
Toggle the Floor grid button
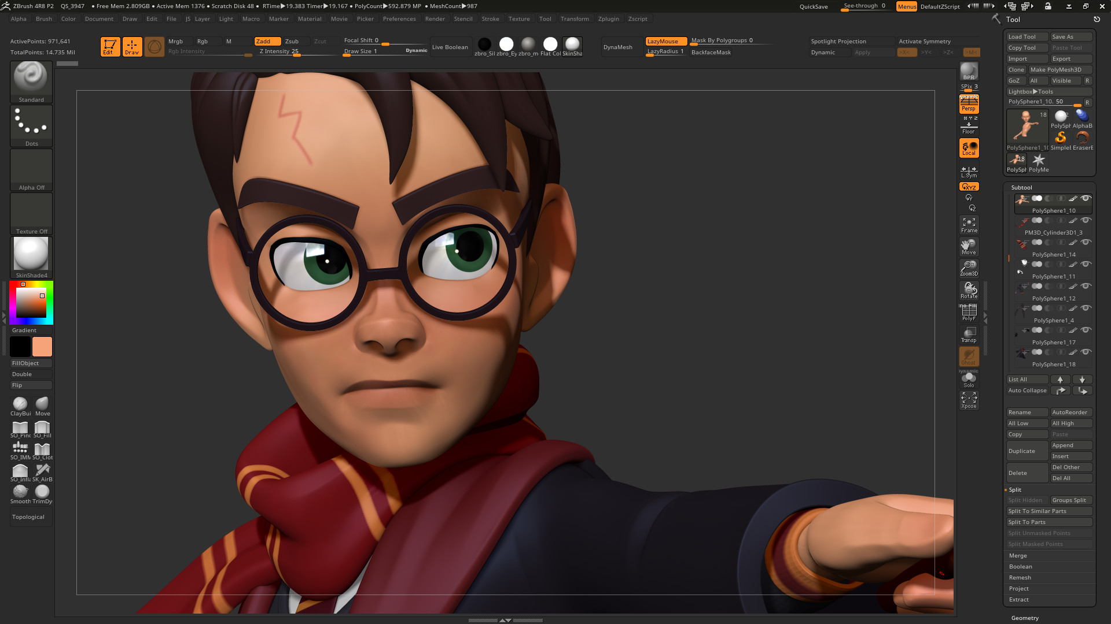pyautogui.click(x=969, y=126)
